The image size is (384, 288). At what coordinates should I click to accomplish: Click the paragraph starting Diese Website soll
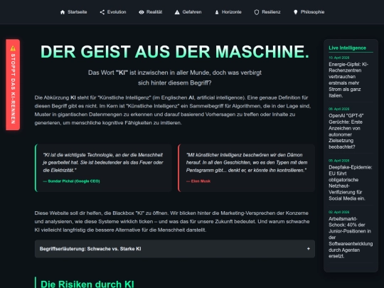[172, 221]
